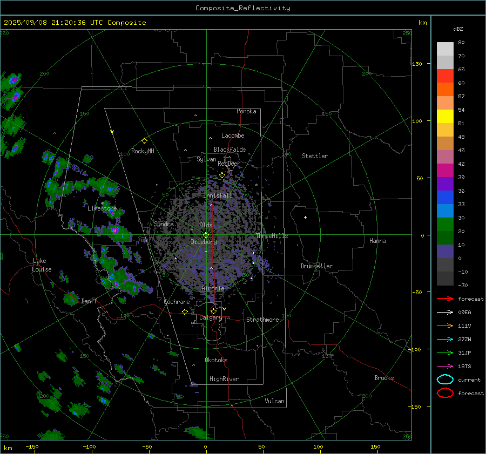Click the red forecast arrow in the legend
Screen dimensions: 486x454
click(x=445, y=299)
